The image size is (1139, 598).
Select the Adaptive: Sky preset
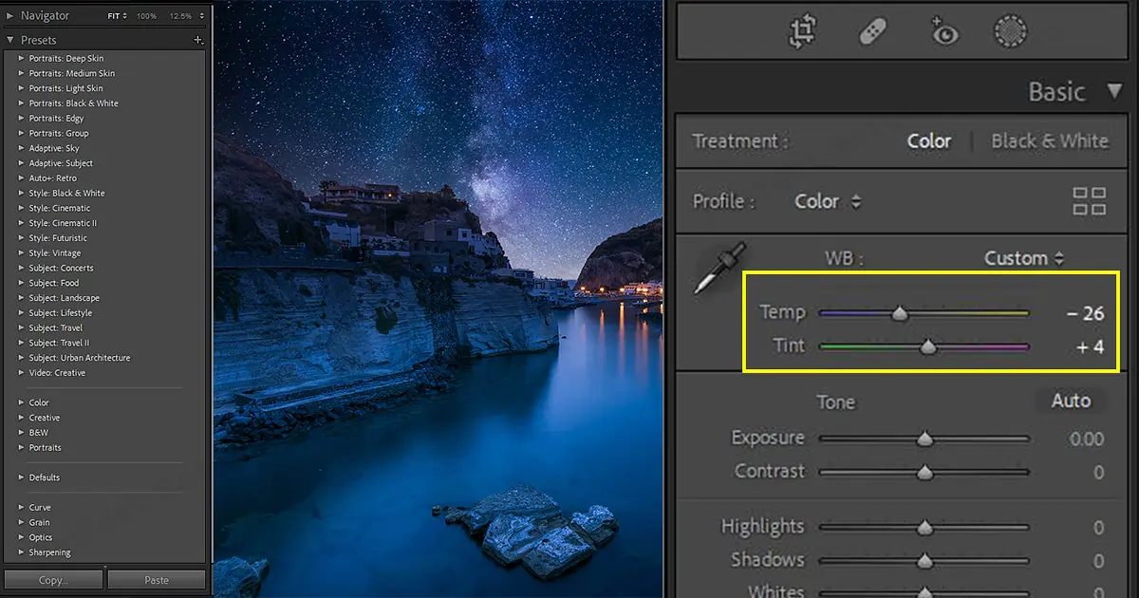coord(54,147)
